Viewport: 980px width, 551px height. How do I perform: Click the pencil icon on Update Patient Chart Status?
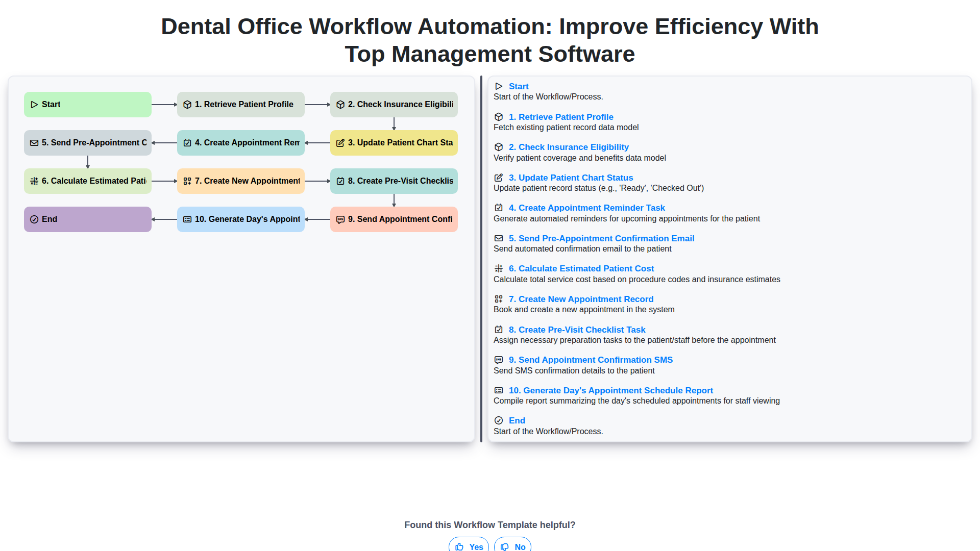coord(340,143)
